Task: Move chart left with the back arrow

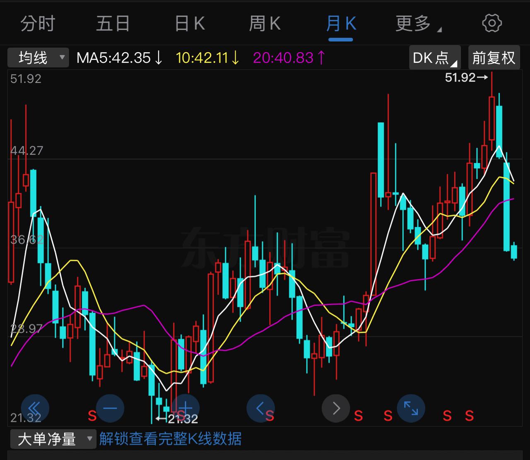Action: pyautogui.click(x=260, y=409)
